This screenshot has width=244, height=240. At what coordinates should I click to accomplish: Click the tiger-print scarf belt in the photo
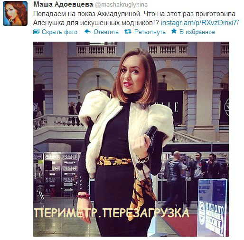click(114, 161)
